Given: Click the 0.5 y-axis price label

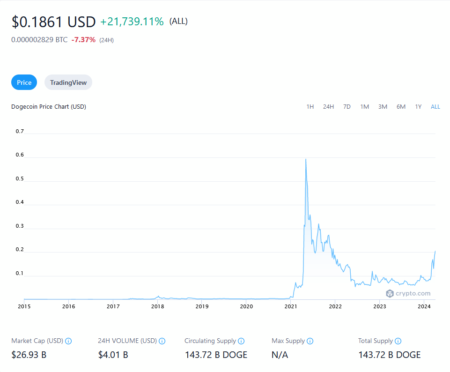Looking at the screenshot, I should pyautogui.click(x=20, y=179).
